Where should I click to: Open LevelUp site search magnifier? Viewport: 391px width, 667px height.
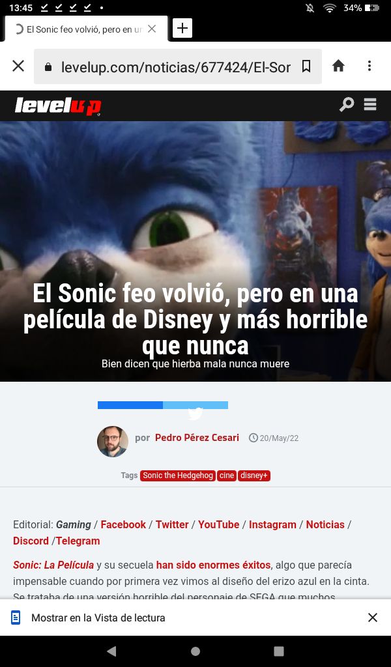(346, 104)
